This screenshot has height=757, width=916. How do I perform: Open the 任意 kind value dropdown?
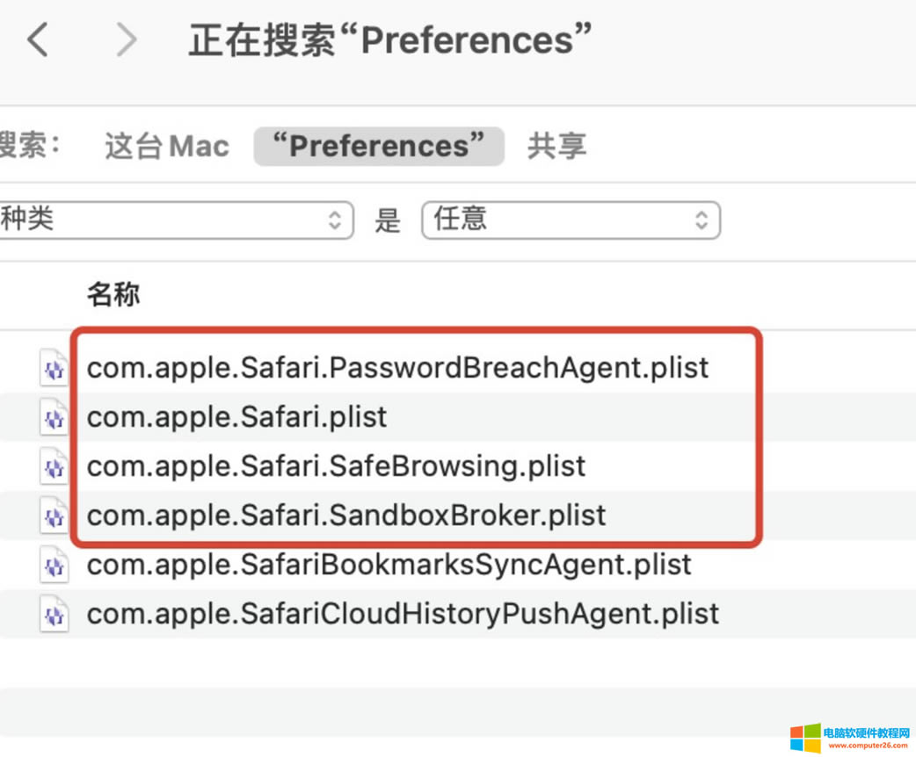click(x=571, y=220)
